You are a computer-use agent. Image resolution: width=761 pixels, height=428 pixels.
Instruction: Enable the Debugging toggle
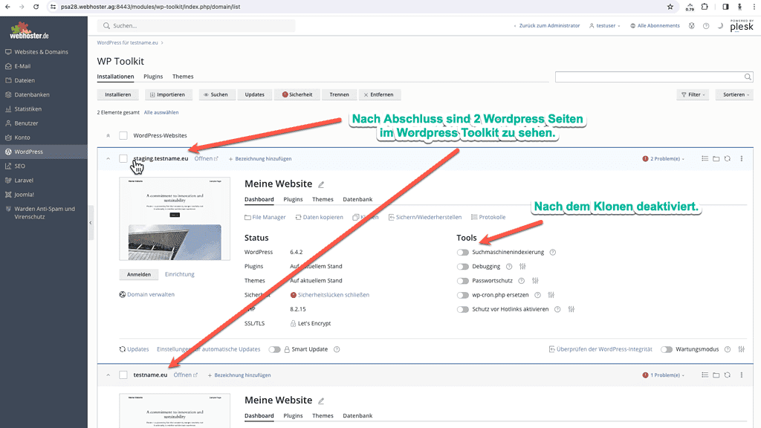462,266
